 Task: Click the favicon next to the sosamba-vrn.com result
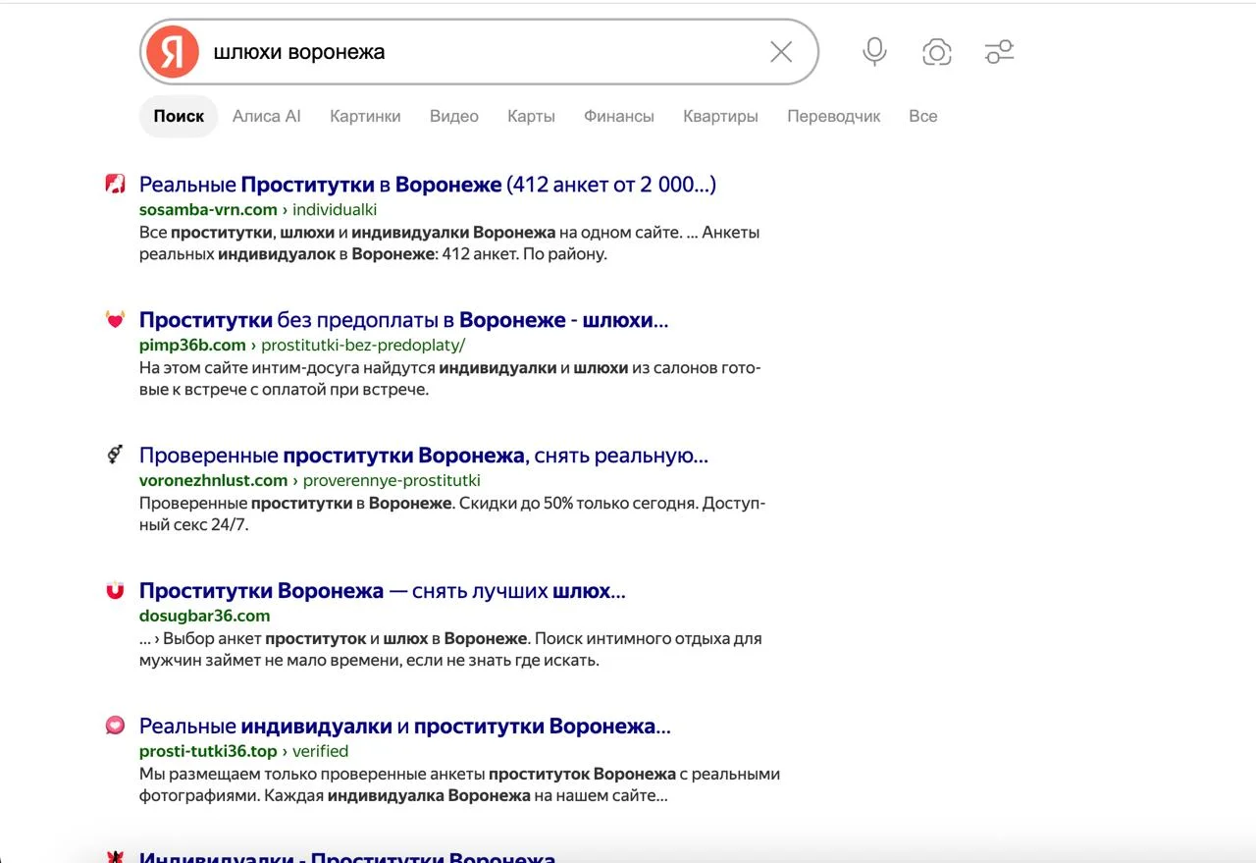pyautogui.click(x=115, y=184)
